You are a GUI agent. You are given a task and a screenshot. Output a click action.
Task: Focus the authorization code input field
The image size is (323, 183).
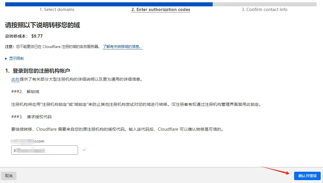[44, 150]
